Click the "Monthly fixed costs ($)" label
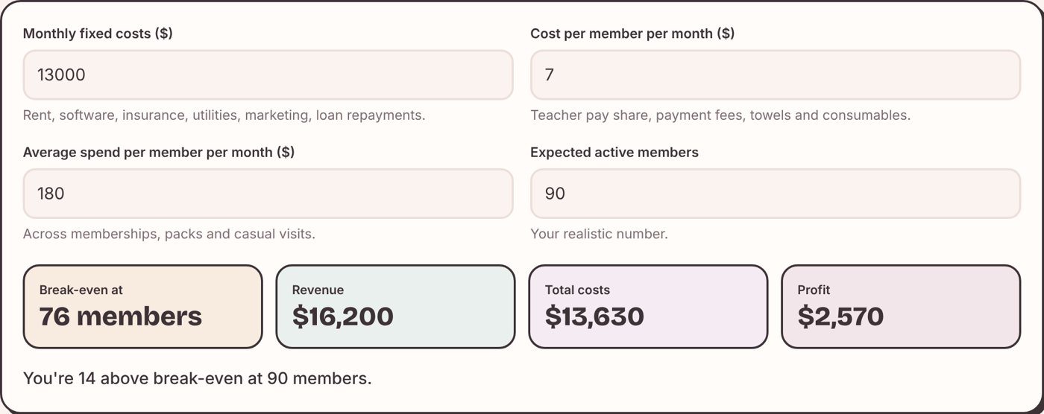 click(98, 34)
